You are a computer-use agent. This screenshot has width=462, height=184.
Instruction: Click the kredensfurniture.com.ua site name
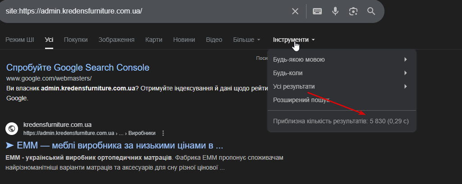57,125
